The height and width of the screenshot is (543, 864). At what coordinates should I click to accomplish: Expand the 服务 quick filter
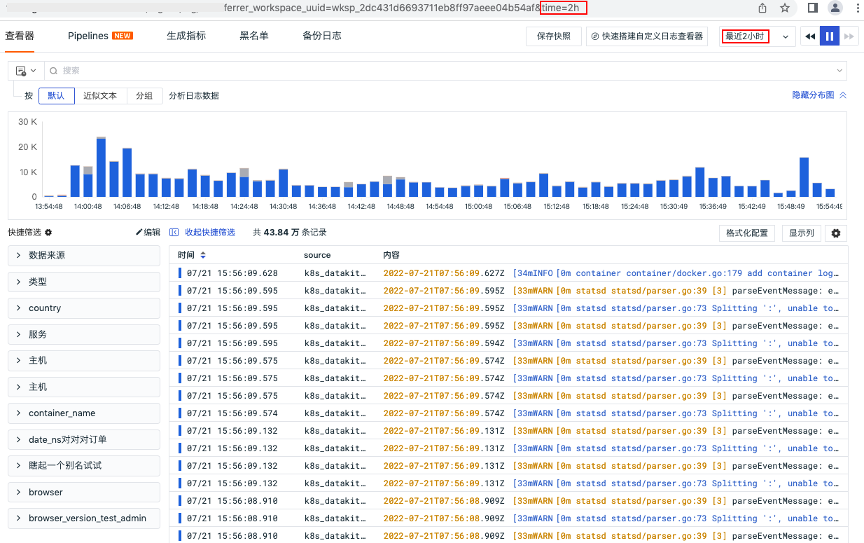pyautogui.click(x=84, y=334)
